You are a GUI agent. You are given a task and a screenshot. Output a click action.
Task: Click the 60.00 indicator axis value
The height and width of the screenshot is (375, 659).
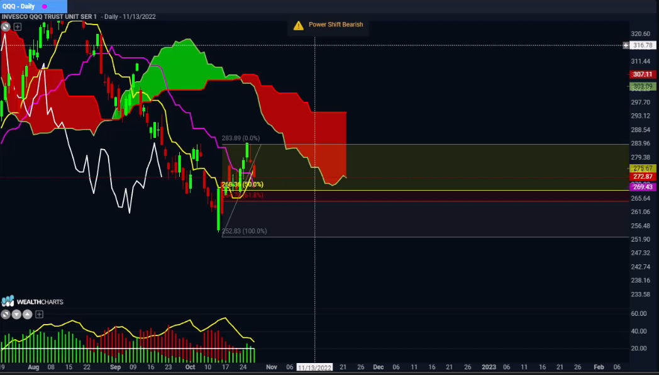(x=639, y=313)
